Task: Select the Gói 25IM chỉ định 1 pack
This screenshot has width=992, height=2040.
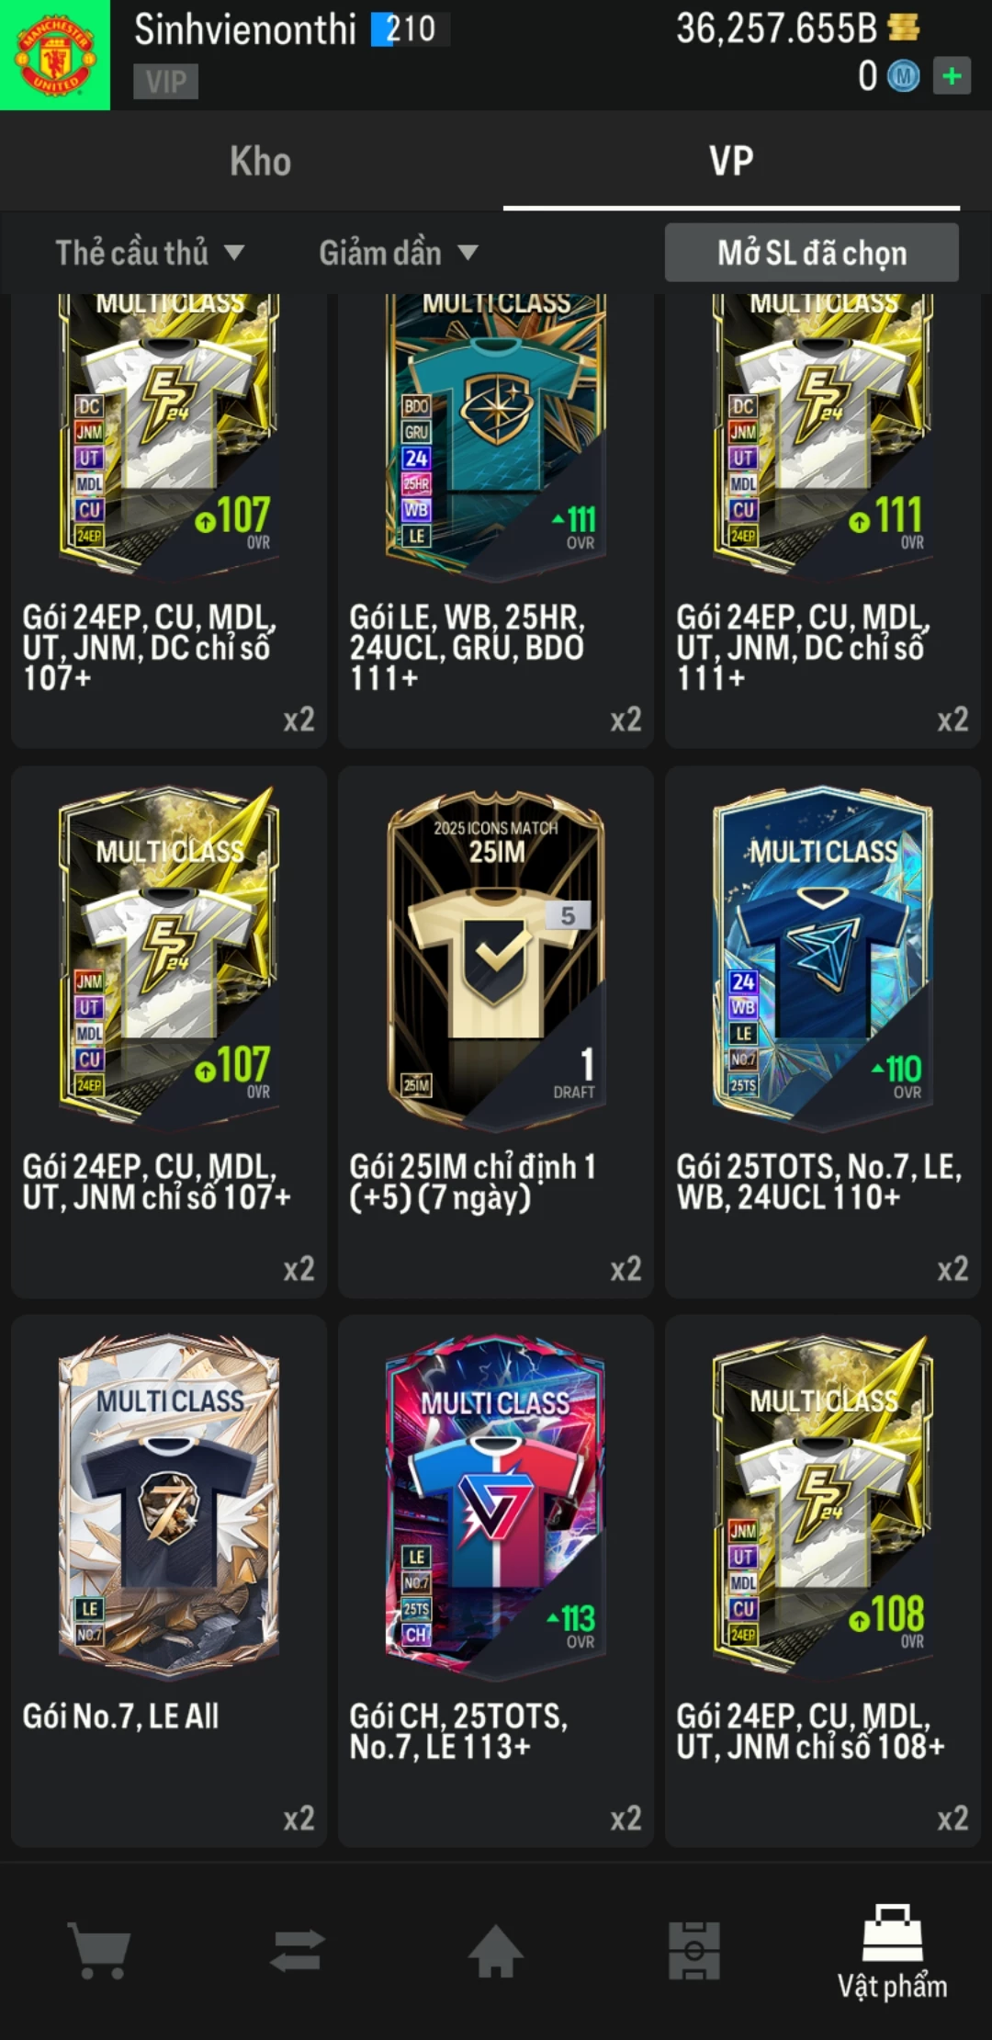Action: pyautogui.click(x=496, y=1031)
